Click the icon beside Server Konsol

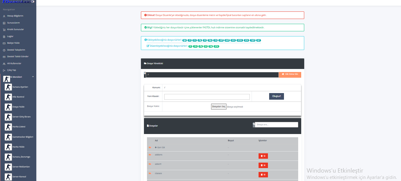(8, 177)
